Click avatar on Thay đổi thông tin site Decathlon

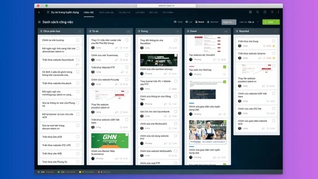coord(142,48)
